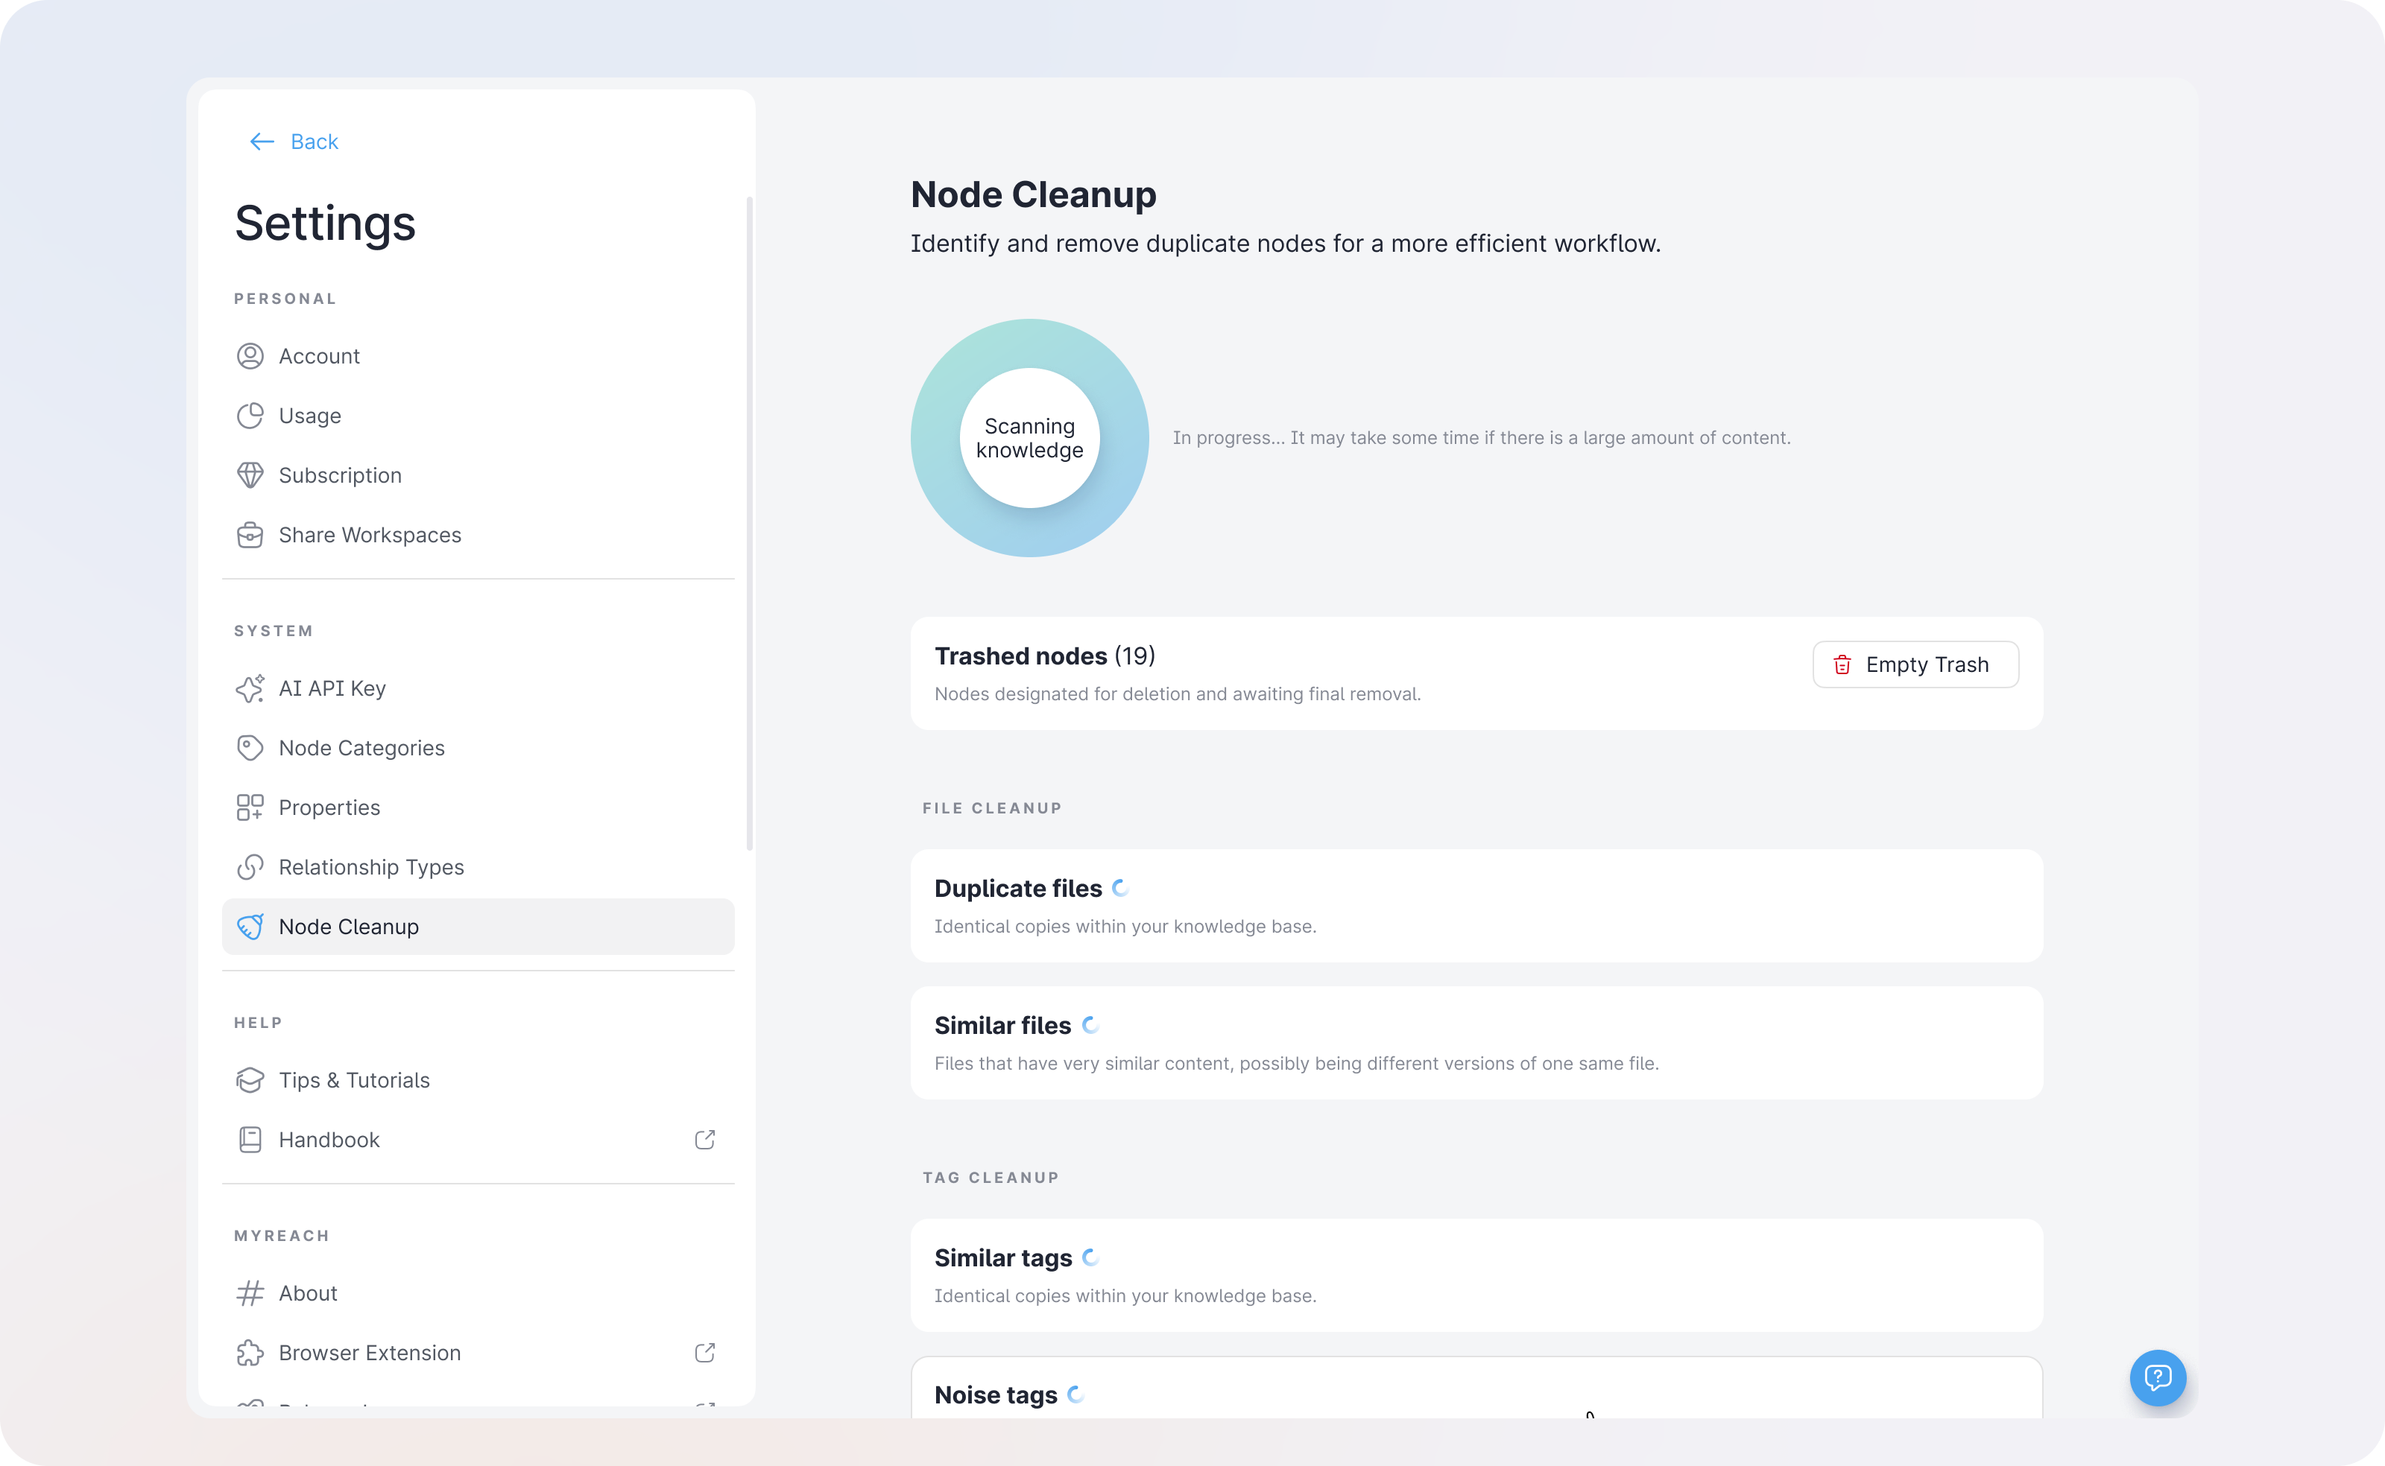This screenshot has height=1466, width=2385.
Task: Click the Usage pie-chart icon
Action: pyautogui.click(x=250, y=416)
